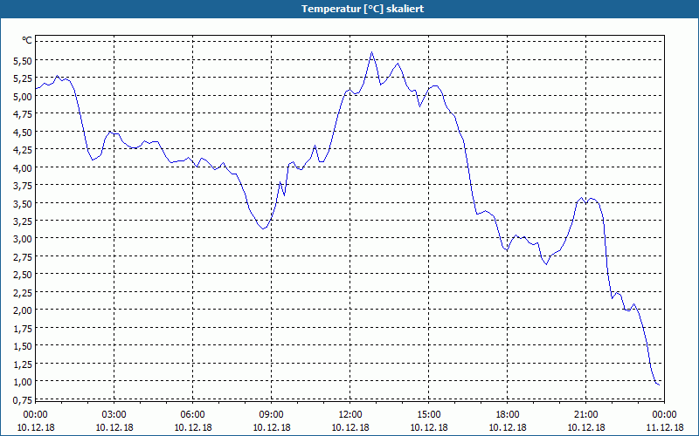Click the 1,50 y-axis value

tap(23, 346)
